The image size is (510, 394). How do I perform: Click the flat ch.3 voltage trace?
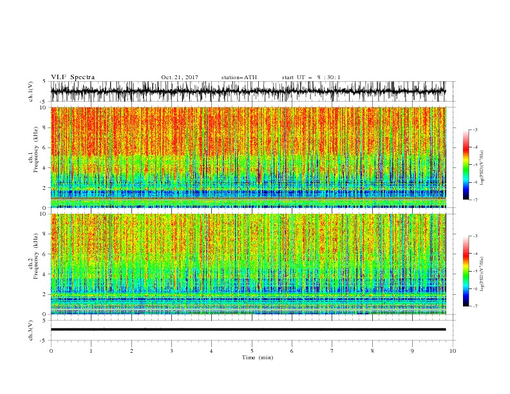[x=248, y=330]
